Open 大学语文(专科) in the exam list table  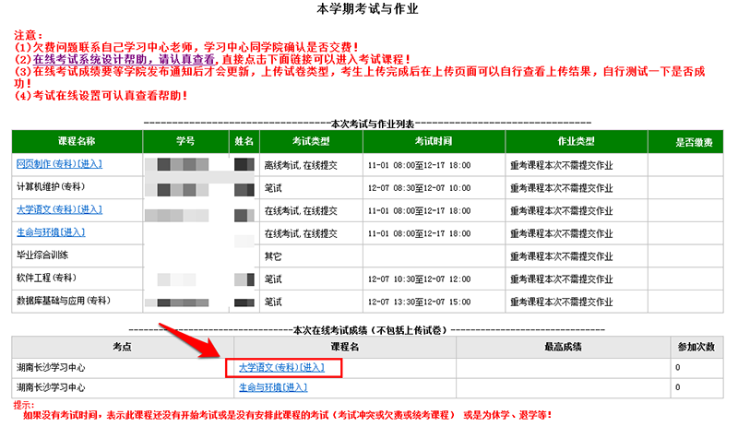pos(59,210)
